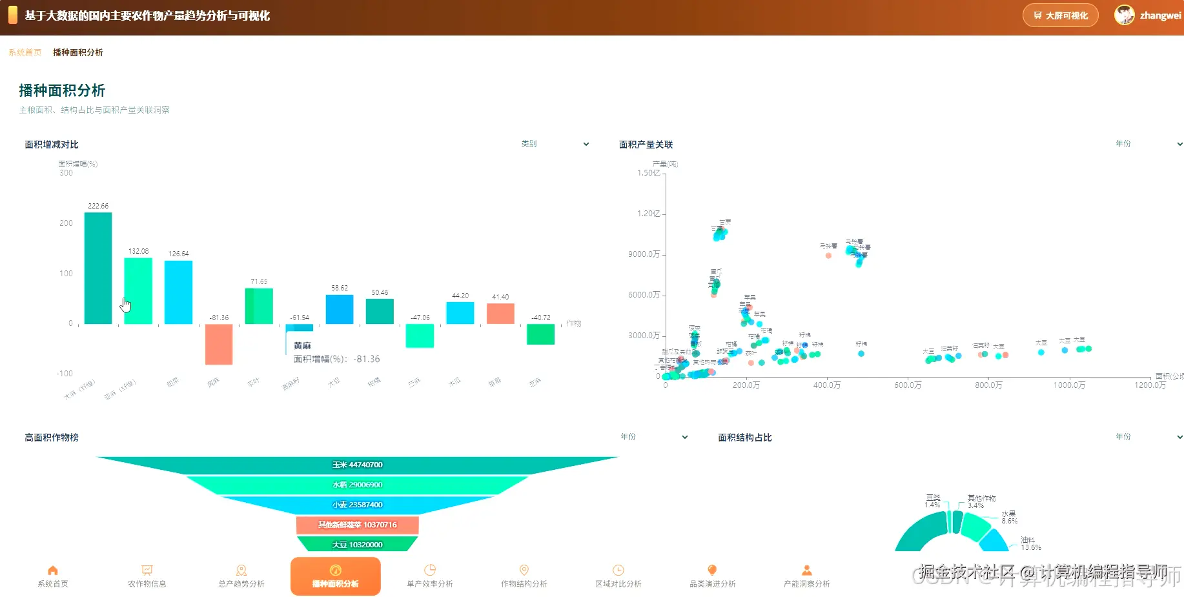The height and width of the screenshot is (597, 1184).
Task: Expand the 类别 dropdown in 面积增减对比
Action: 555,144
